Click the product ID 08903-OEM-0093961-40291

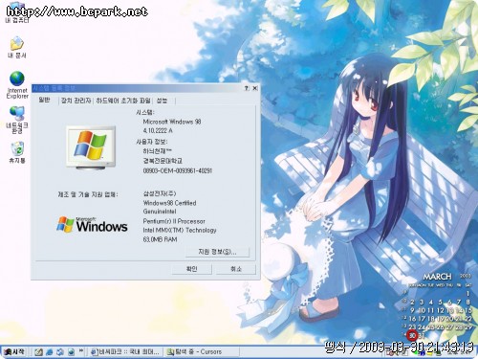[178, 170]
